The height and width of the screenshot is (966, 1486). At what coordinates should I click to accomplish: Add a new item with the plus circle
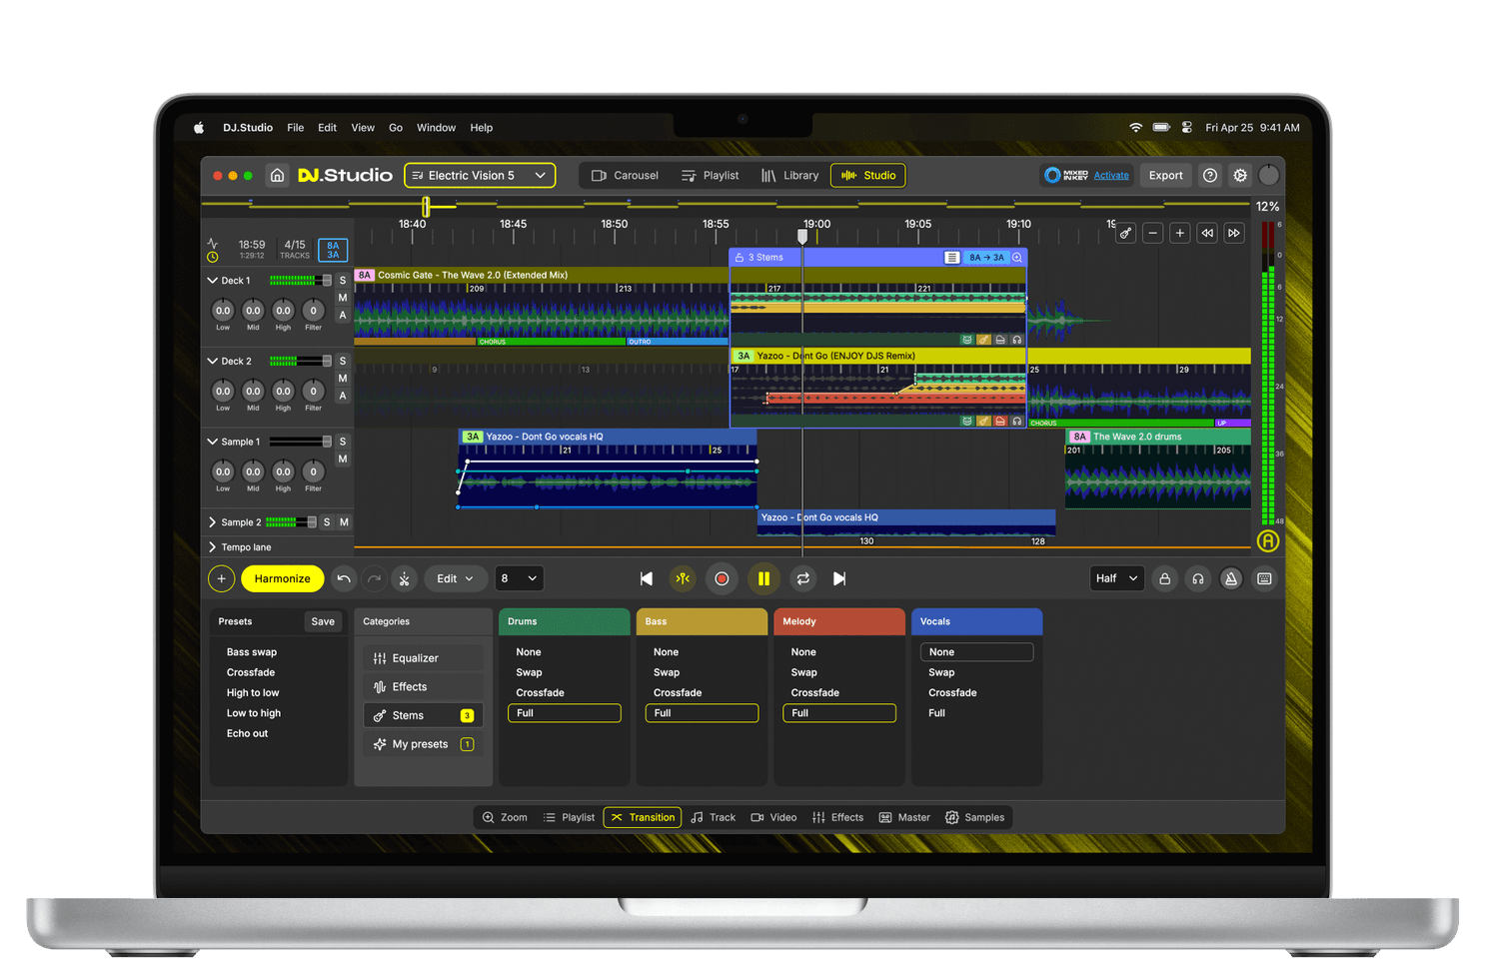point(222,578)
